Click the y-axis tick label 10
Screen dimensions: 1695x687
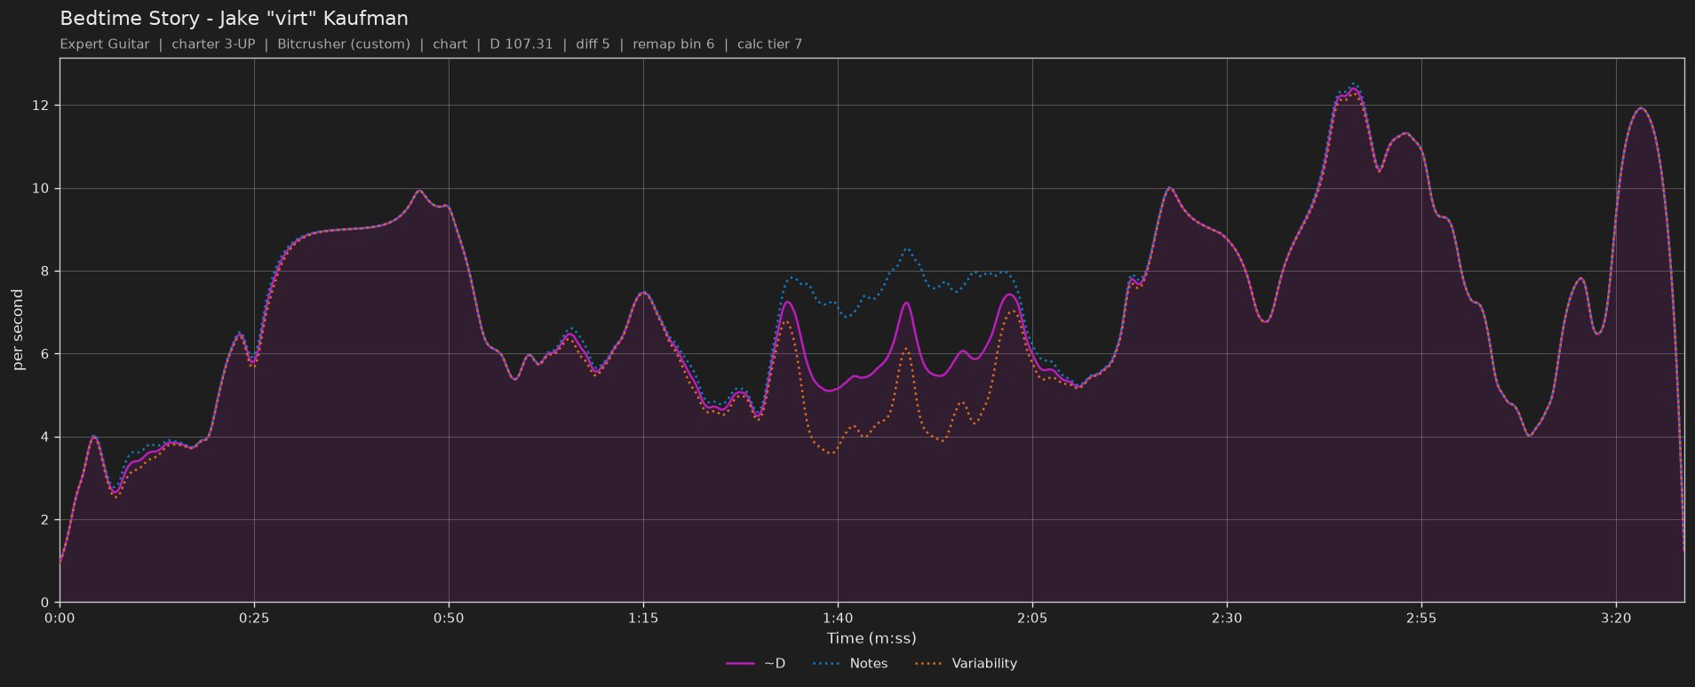coord(42,188)
